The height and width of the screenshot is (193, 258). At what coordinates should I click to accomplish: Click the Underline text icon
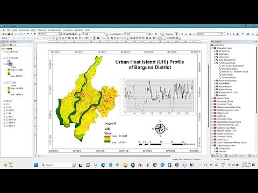tap(233, 34)
